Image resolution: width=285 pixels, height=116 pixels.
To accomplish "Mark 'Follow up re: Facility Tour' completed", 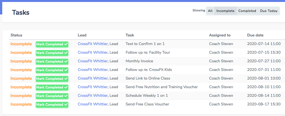I will tap(52, 53).
